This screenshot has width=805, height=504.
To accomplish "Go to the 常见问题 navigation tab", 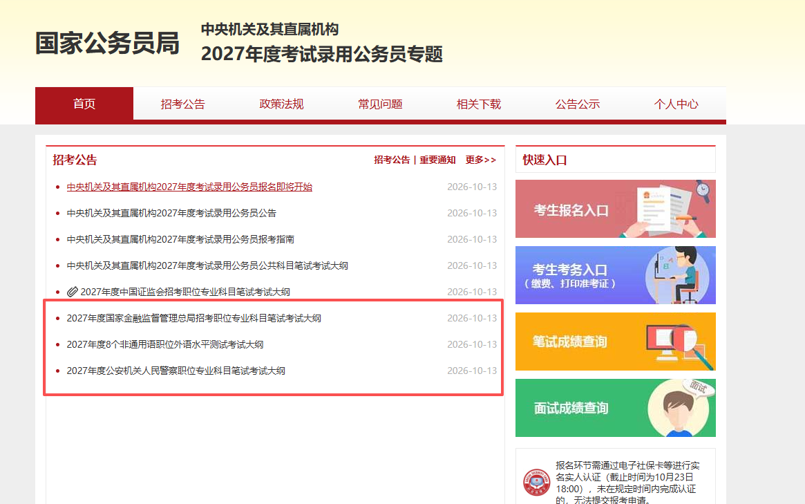I will [x=380, y=104].
